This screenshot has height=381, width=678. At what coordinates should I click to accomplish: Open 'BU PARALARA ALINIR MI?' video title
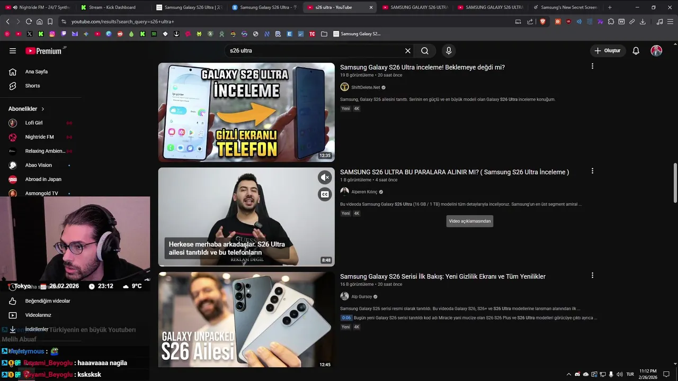[x=454, y=172]
